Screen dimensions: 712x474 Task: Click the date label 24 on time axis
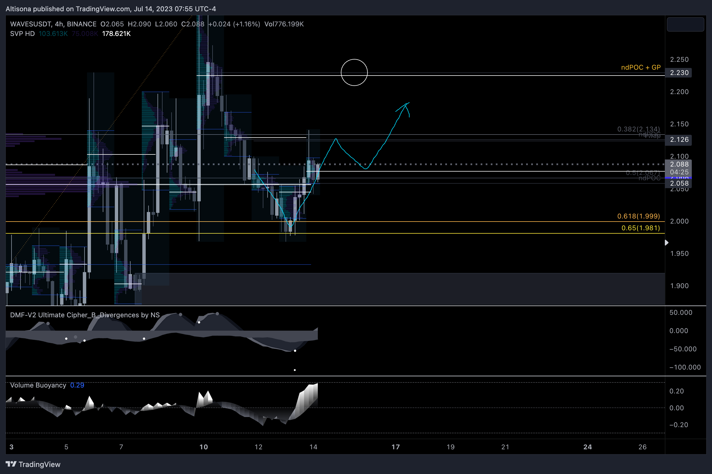pyautogui.click(x=588, y=447)
